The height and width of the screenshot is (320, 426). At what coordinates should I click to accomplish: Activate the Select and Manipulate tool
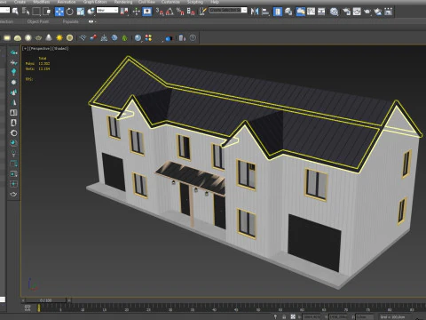click(x=136, y=12)
